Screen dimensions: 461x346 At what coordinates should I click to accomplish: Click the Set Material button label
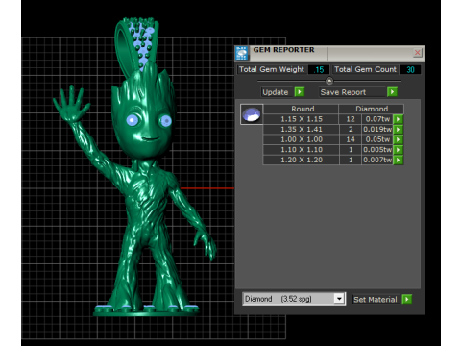[x=376, y=300]
